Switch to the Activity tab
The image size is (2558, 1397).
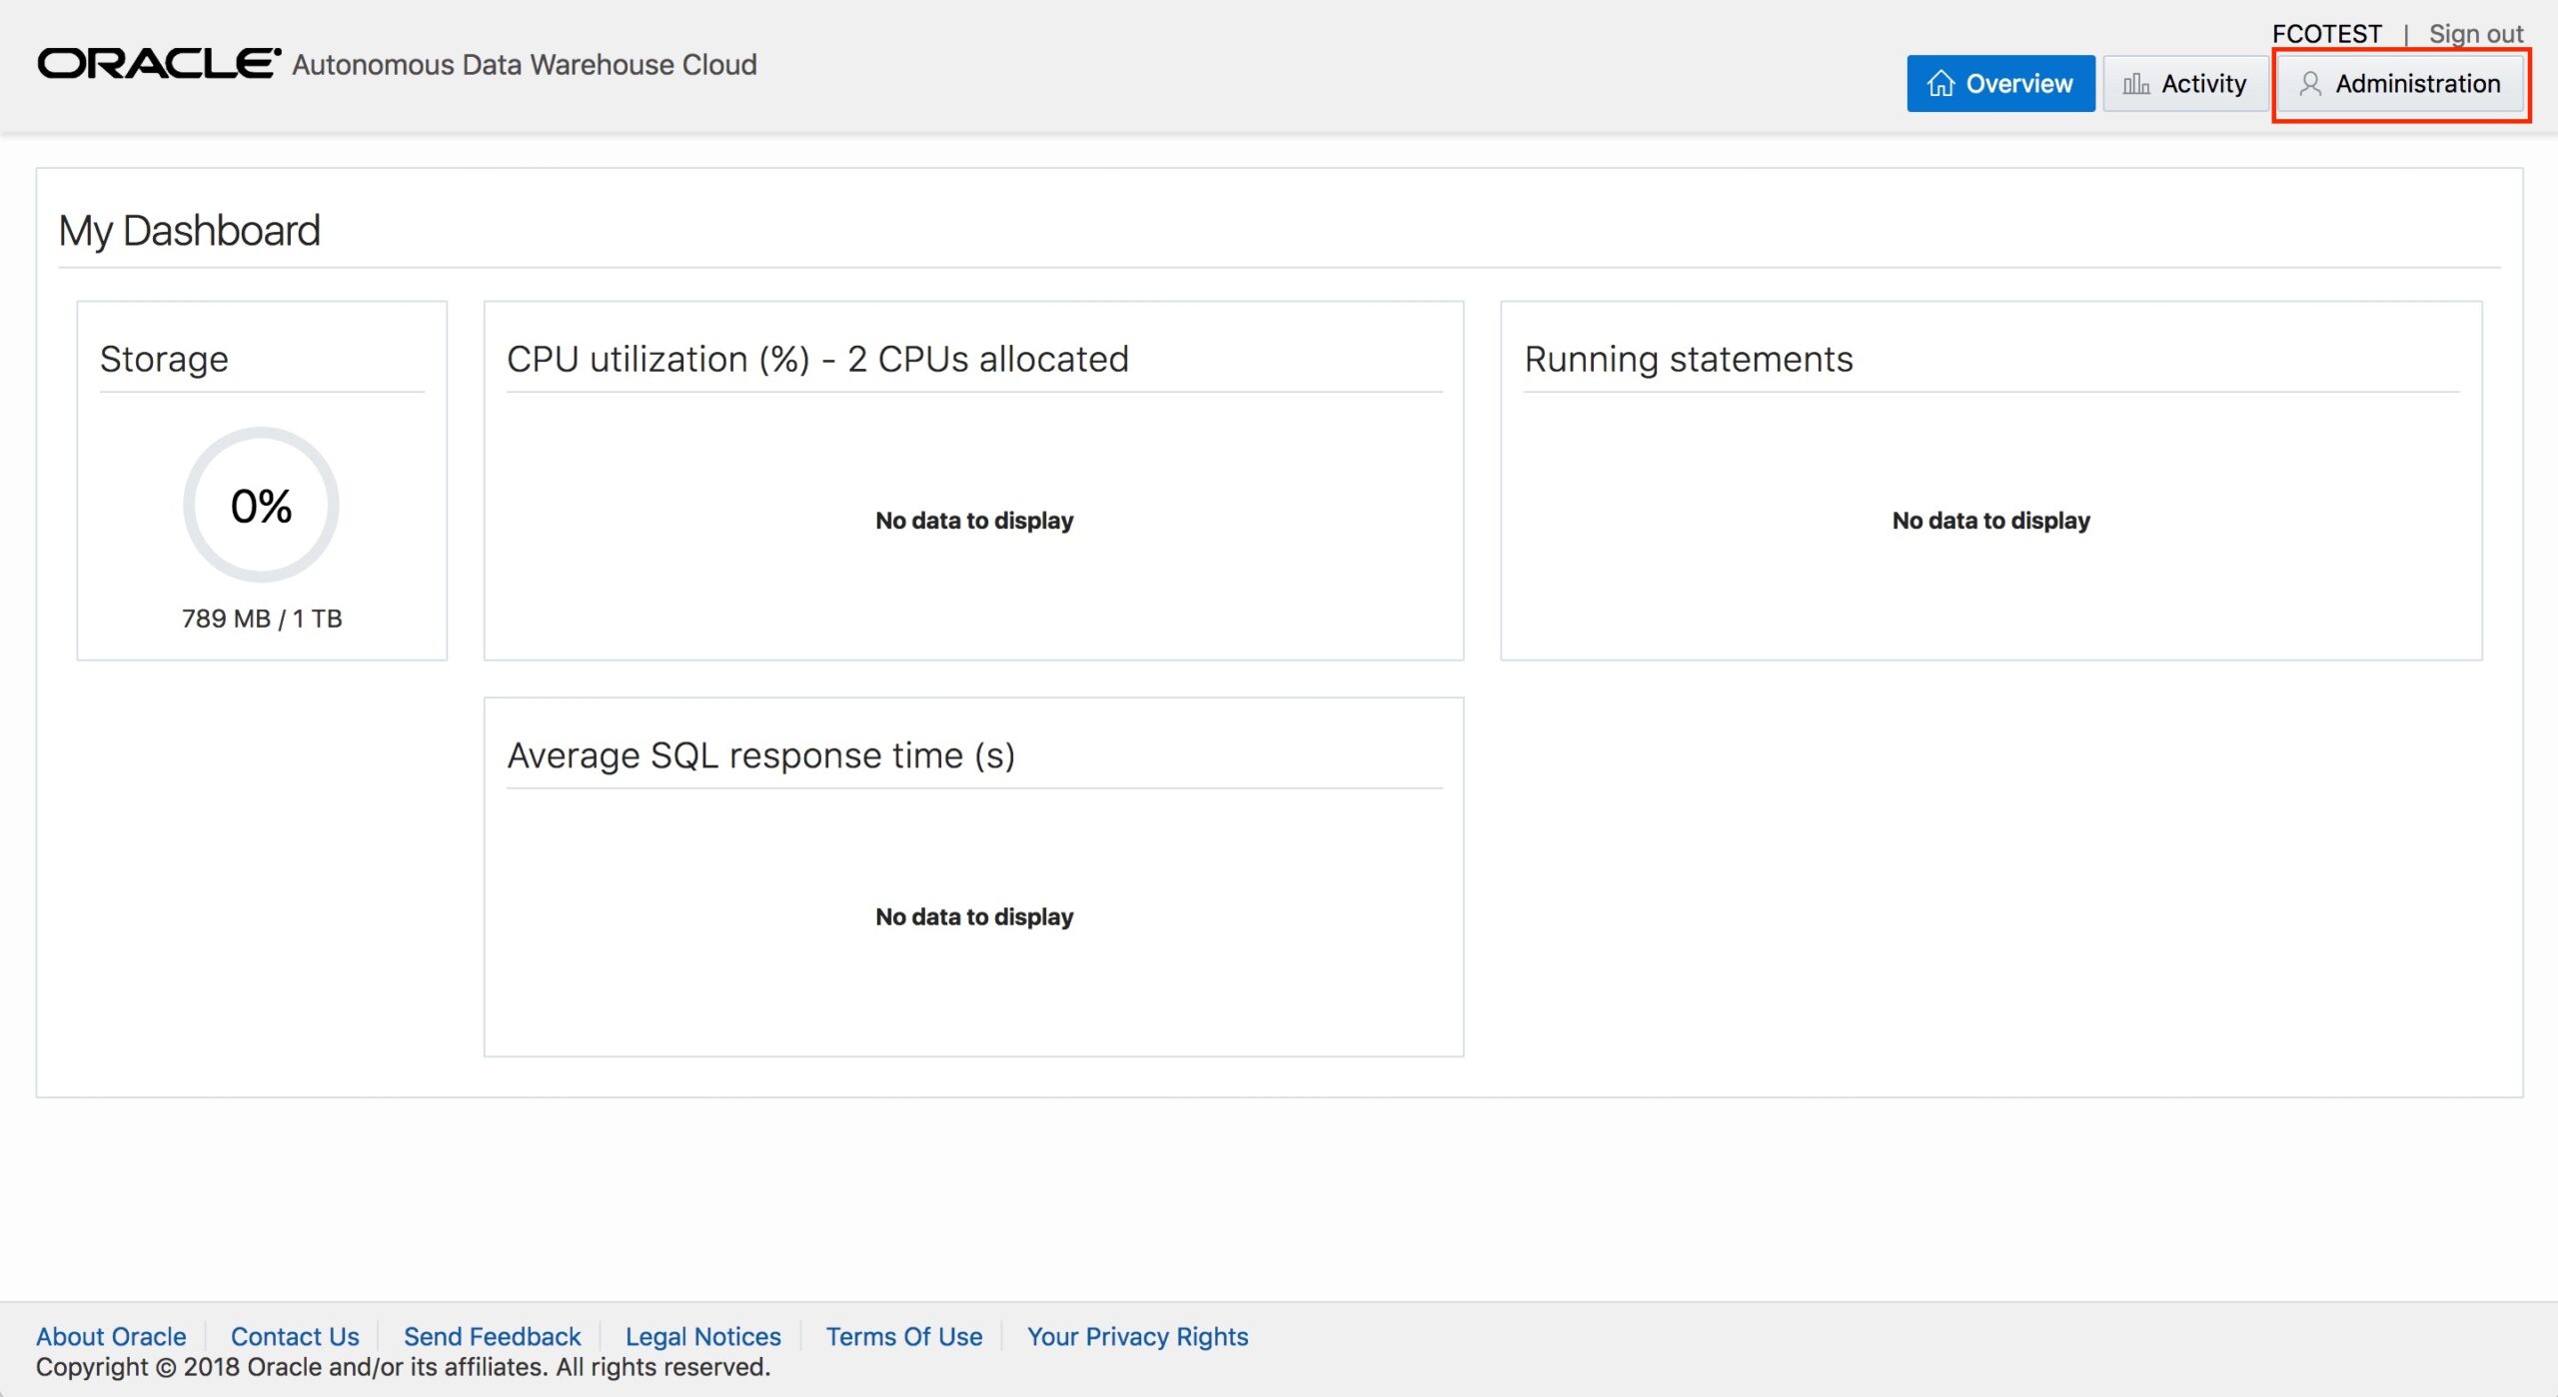click(2185, 84)
